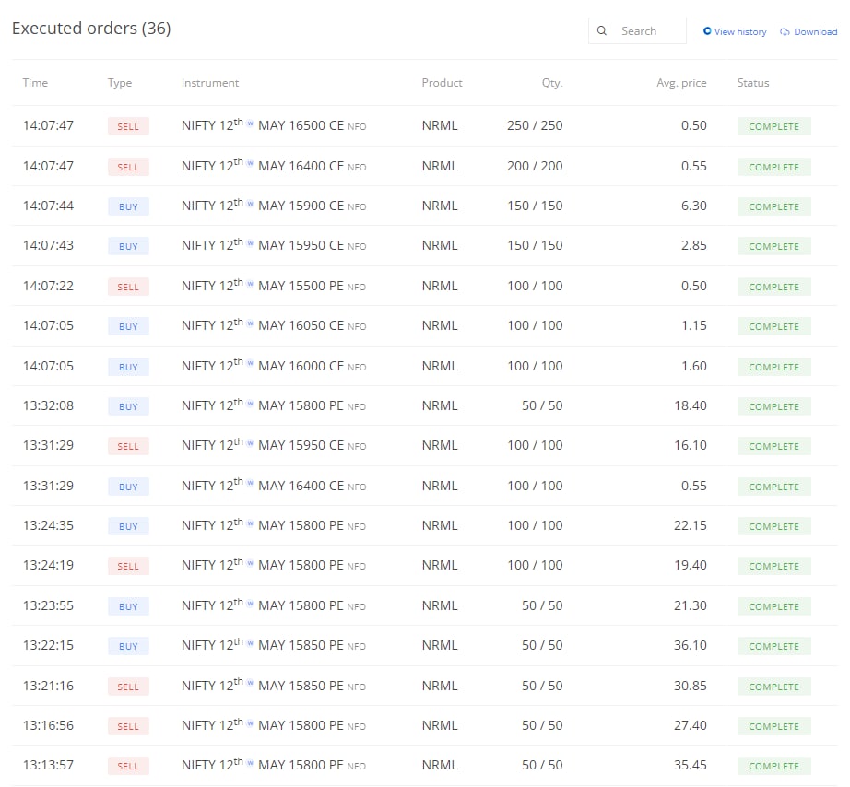Sort by Instrument column header
850x787 pixels.
pyautogui.click(x=210, y=83)
